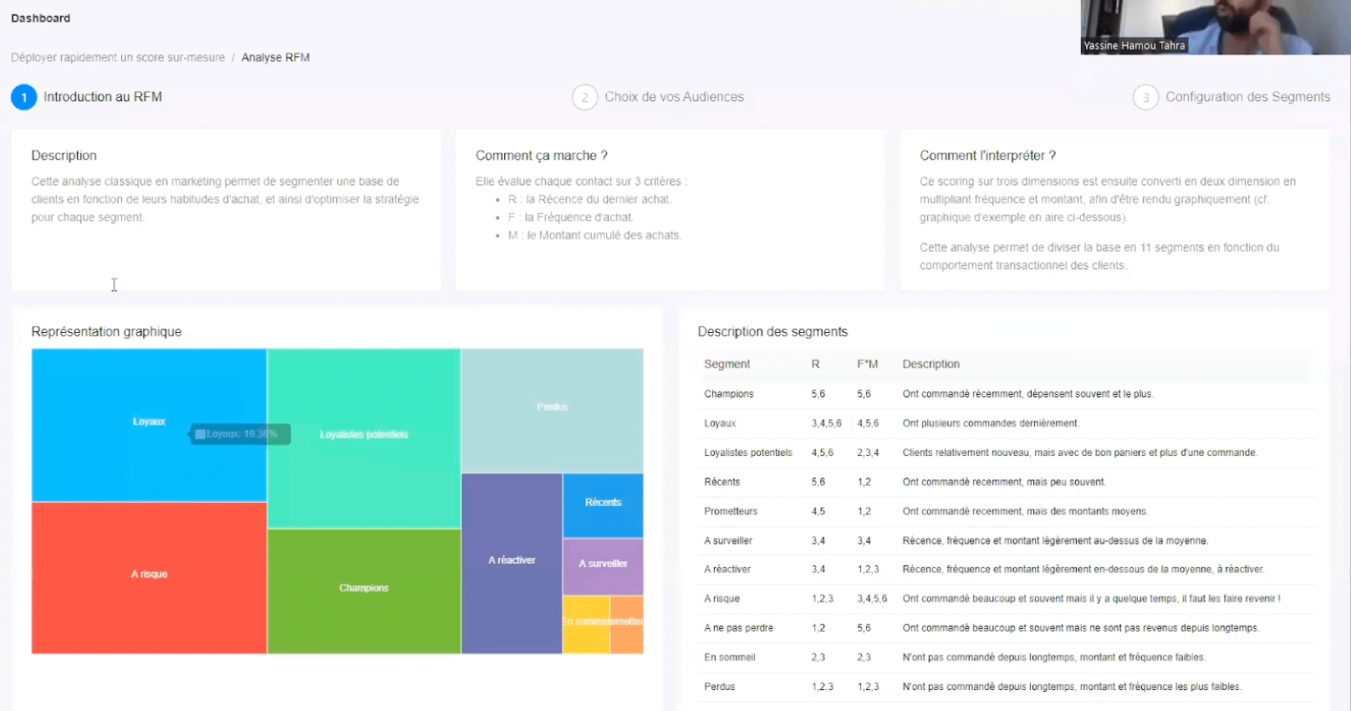Click the 'Loyaux: 19.36%' chart tooltip
The image size is (1351, 711).
pos(241,434)
